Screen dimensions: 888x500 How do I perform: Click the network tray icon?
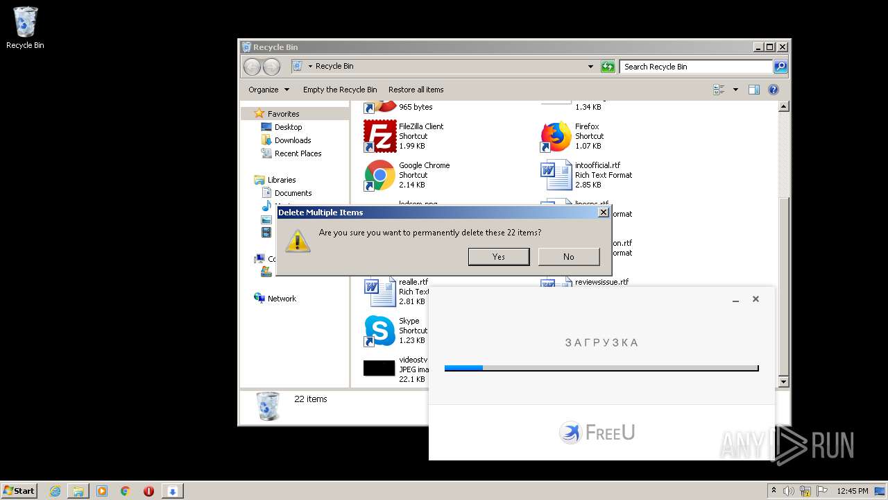[805, 491]
